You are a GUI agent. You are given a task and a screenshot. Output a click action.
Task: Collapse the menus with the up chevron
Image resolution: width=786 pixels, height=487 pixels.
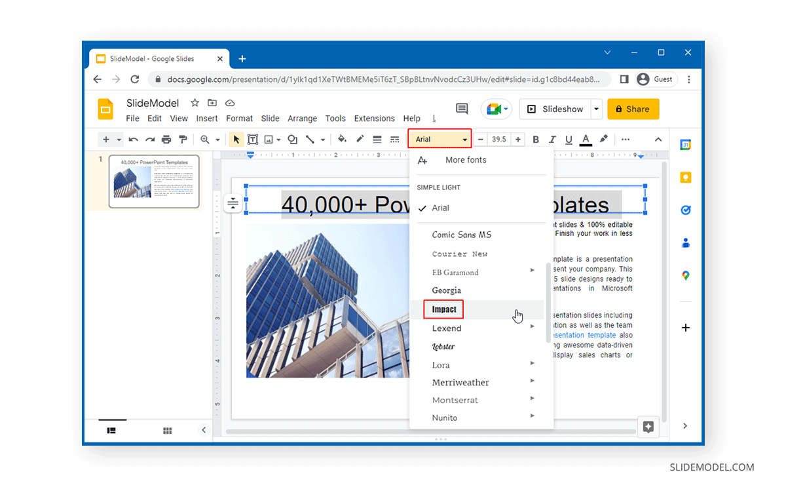[x=658, y=140]
